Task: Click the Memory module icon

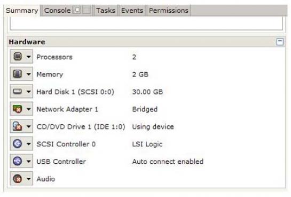Action: coord(18,74)
